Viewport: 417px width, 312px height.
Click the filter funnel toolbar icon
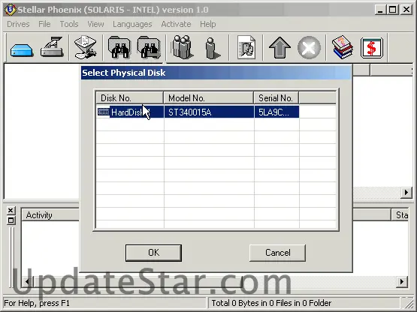pos(86,47)
